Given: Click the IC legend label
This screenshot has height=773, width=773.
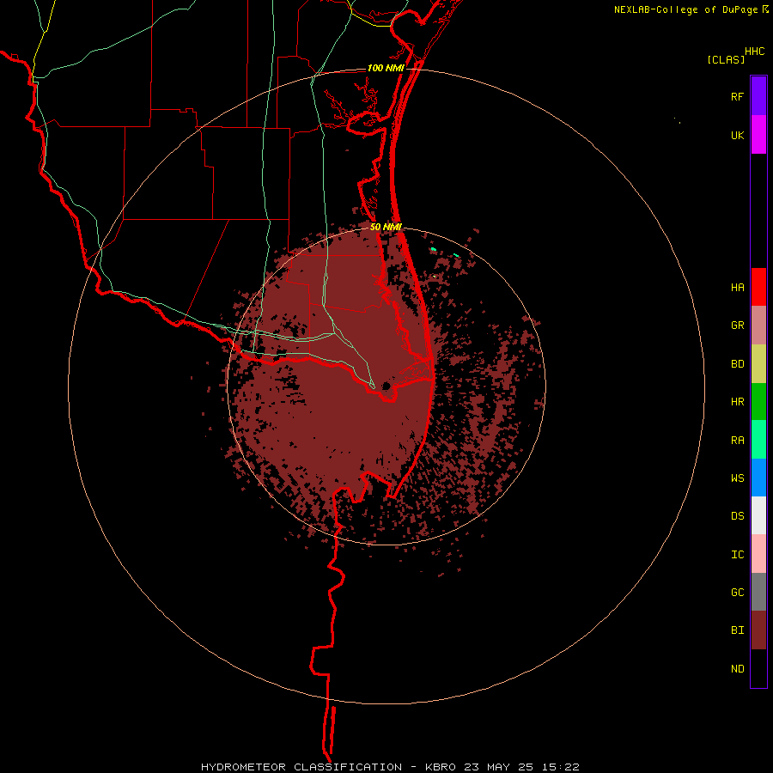Looking at the screenshot, I should pos(737,555).
